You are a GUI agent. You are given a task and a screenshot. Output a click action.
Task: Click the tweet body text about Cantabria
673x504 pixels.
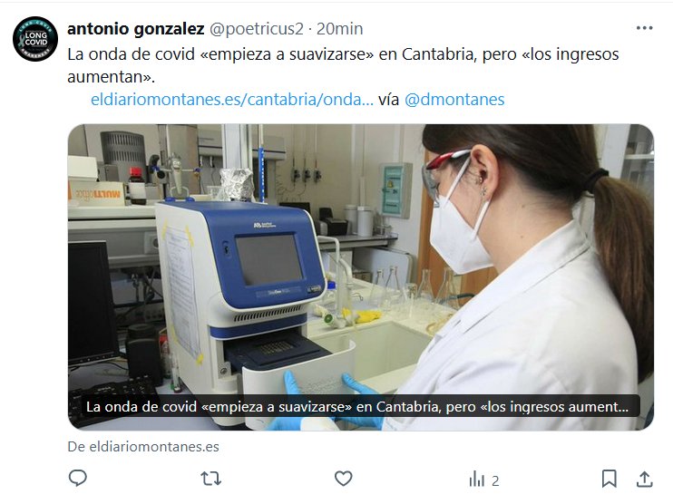pyautogui.click(x=343, y=65)
